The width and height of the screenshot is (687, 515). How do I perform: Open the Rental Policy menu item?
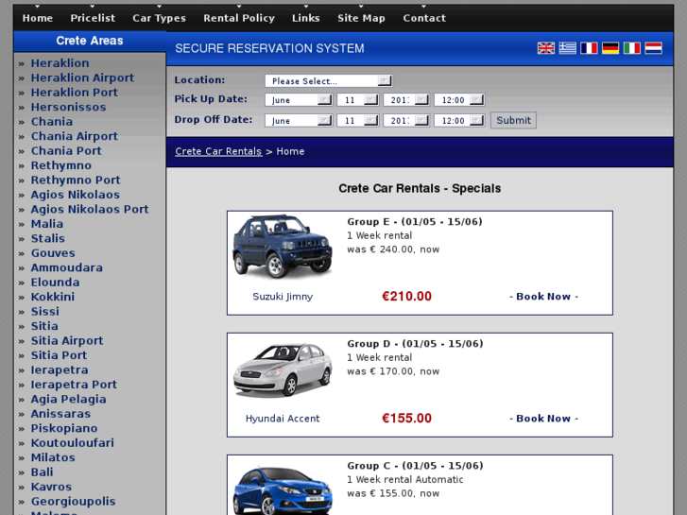[x=239, y=18]
